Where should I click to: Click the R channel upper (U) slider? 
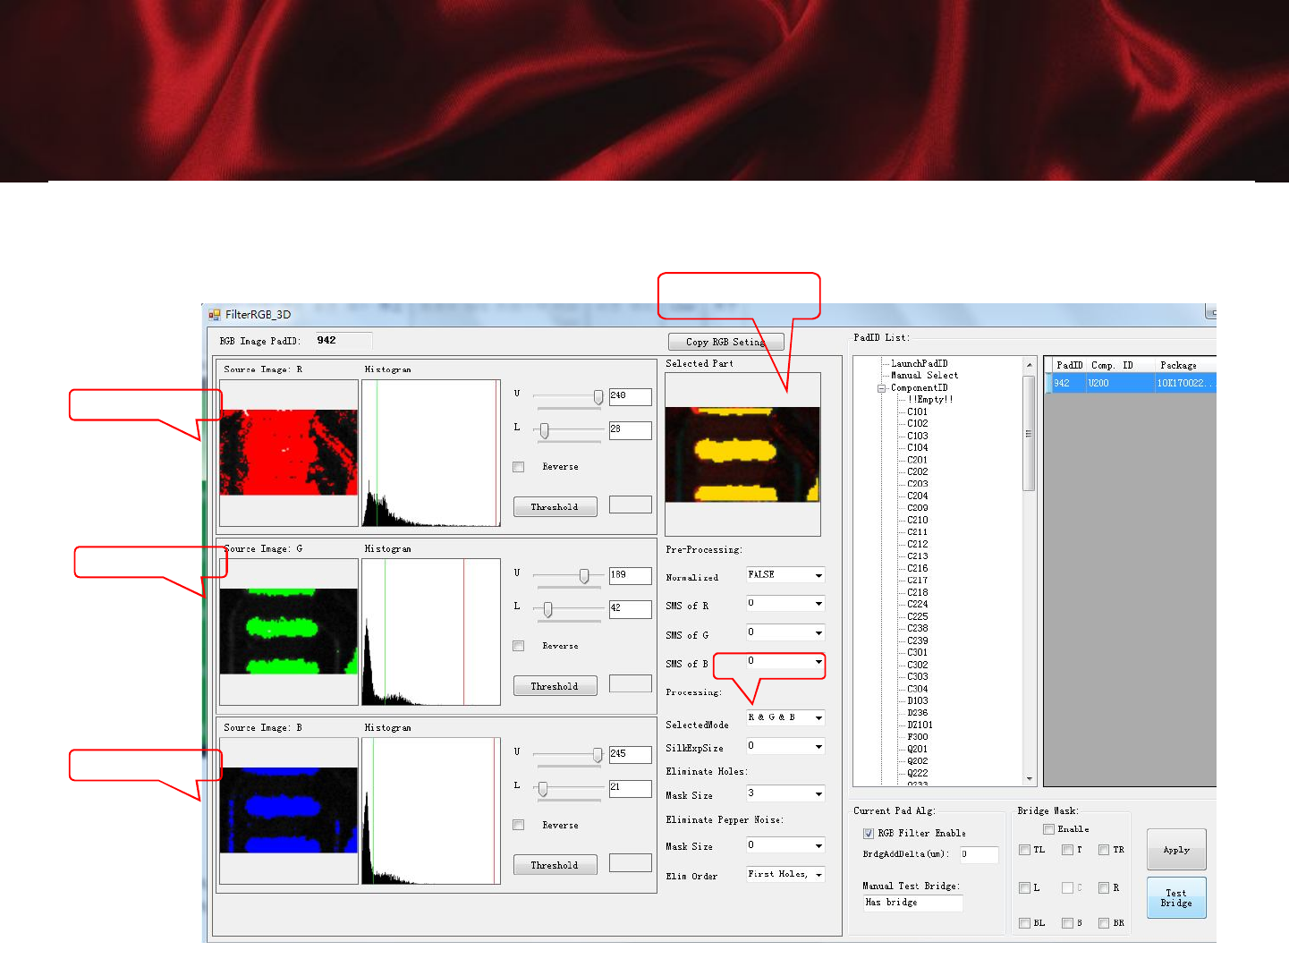pos(598,396)
